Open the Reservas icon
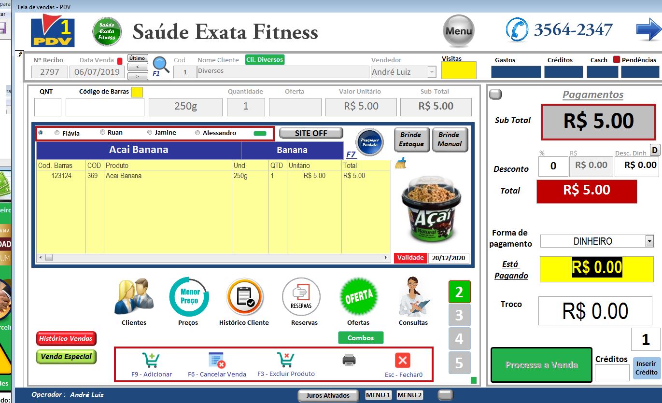This screenshot has height=403, width=662. click(x=301, y=296)
